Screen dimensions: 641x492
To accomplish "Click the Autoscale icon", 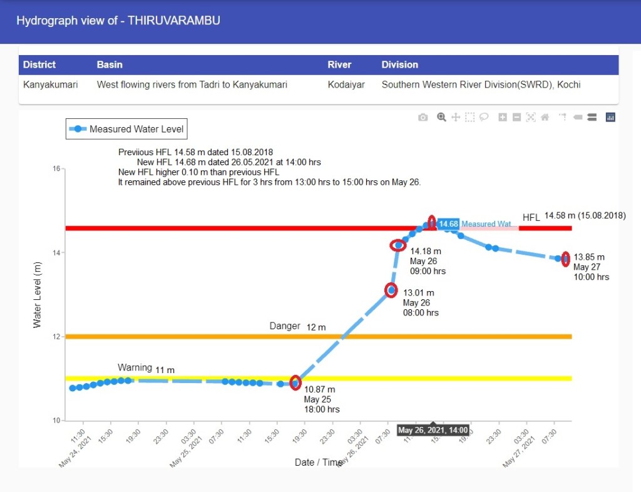I will [531, 117].
